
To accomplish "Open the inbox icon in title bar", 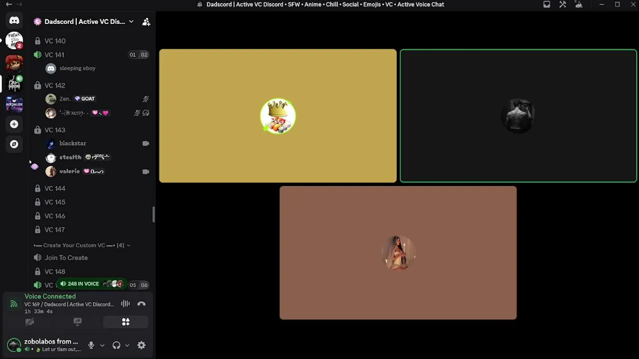I will (547, 4).
